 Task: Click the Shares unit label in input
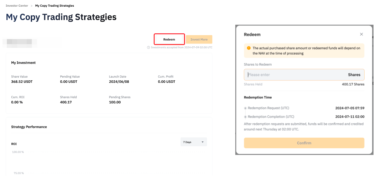tap(354, 75)
